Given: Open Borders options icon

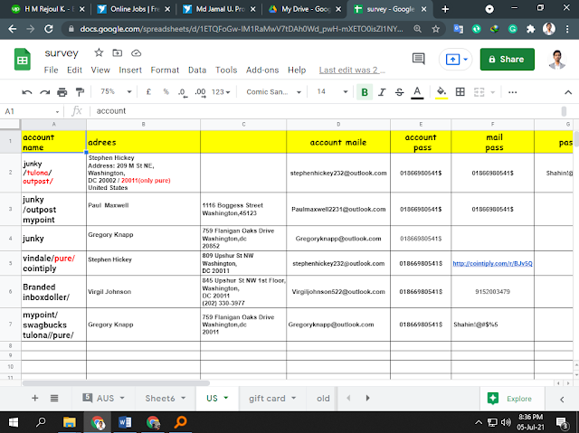Looking at the screenshot, I should coord(460,92).
